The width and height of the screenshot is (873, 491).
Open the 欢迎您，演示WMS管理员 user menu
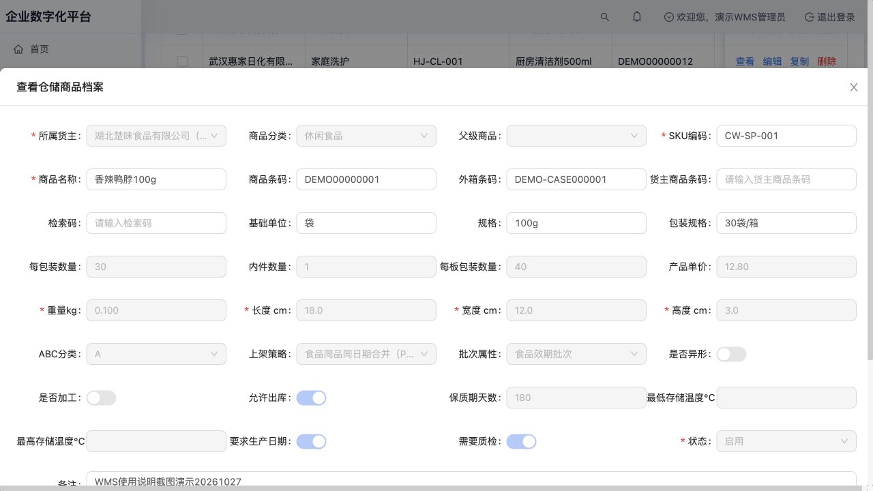tap(724, 17)
